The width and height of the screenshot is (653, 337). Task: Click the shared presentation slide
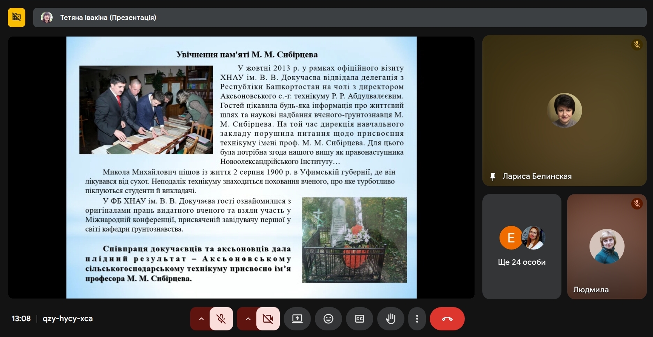click(241, 167)
